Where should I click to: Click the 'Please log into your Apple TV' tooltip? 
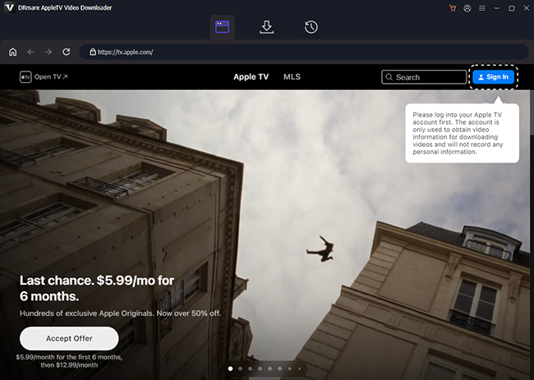pyautogui.click(x=463, y=133)
